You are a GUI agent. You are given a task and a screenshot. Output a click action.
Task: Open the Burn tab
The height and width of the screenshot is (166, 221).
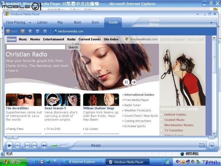pos(77,22)
